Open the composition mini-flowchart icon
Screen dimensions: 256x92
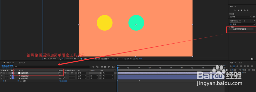click(x=93, y=67)
